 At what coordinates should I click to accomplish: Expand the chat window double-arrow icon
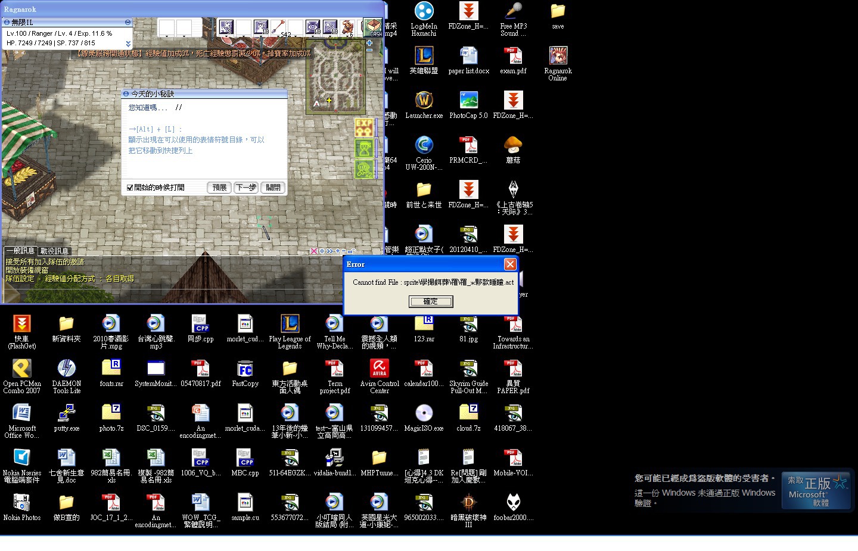(x=329, y=251)
